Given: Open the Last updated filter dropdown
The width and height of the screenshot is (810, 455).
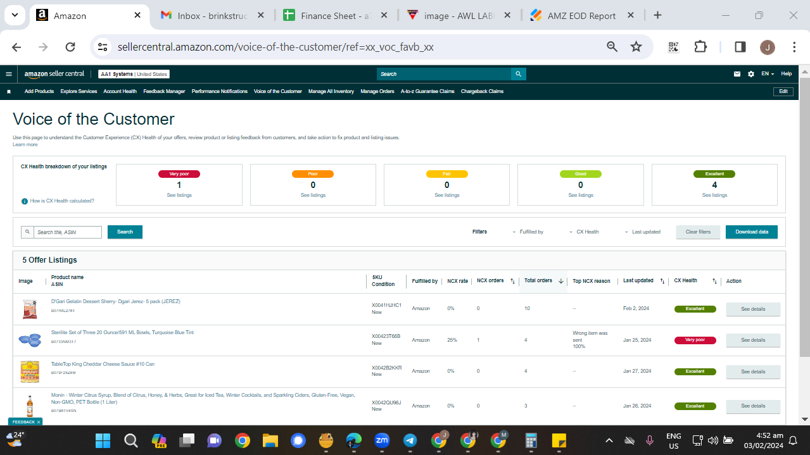Looking at the screenshot, I should (642, 232).
